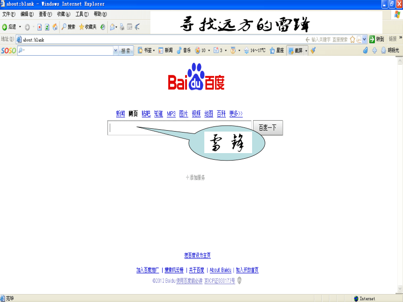The image size is (403, 302).
Task: Click the Refresh page icon
Action: point(47,27)
